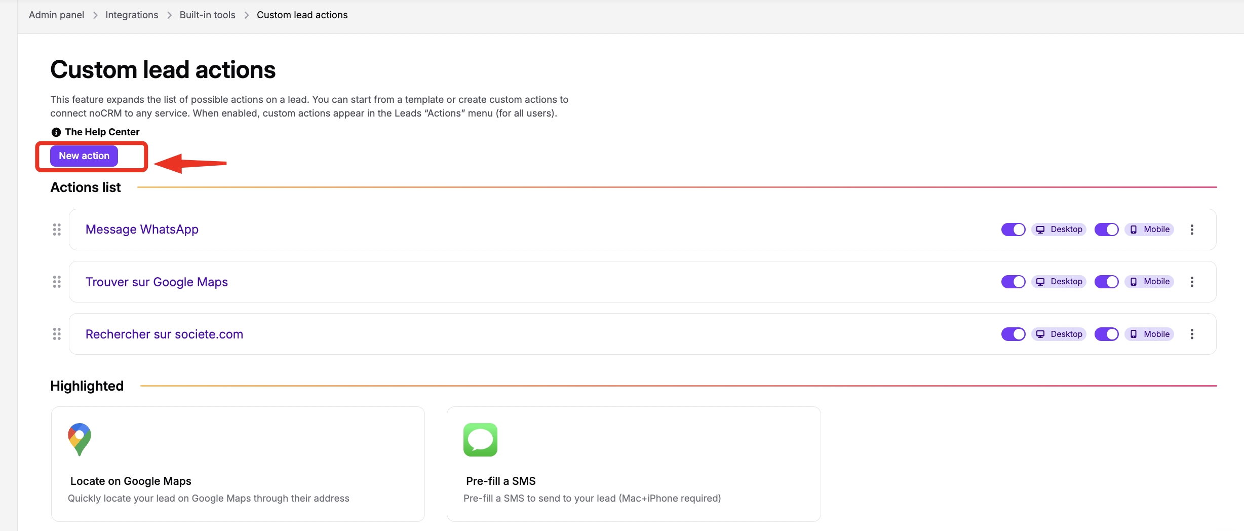Open the three-dot menu for Message WhatsApp
Viewport: 1244px width, 531px height.
pyautogui.click(x=1192, y=230)
